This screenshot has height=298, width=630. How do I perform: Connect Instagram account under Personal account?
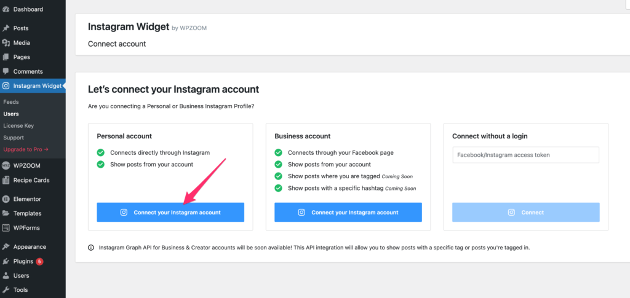click(170, 213)
